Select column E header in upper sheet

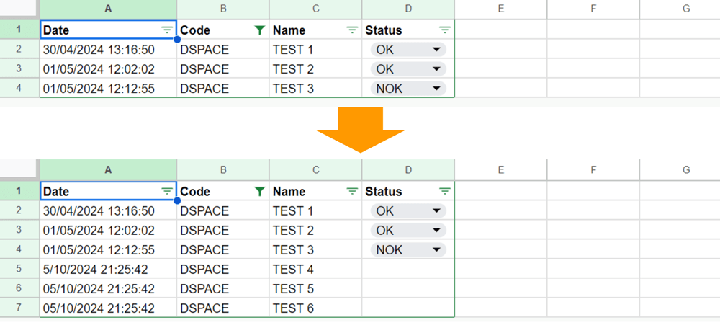point(500,9)
